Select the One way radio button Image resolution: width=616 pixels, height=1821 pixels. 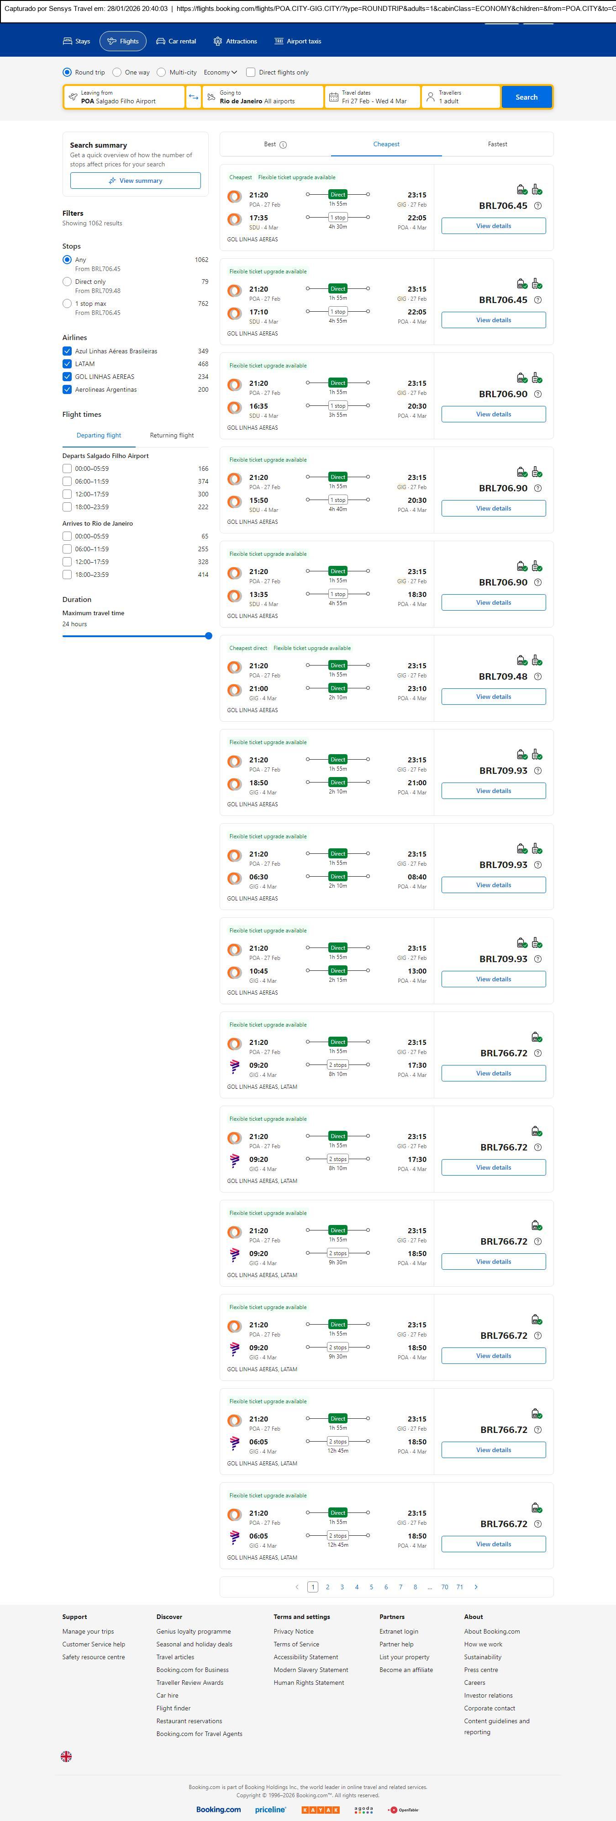click(117, 72)
